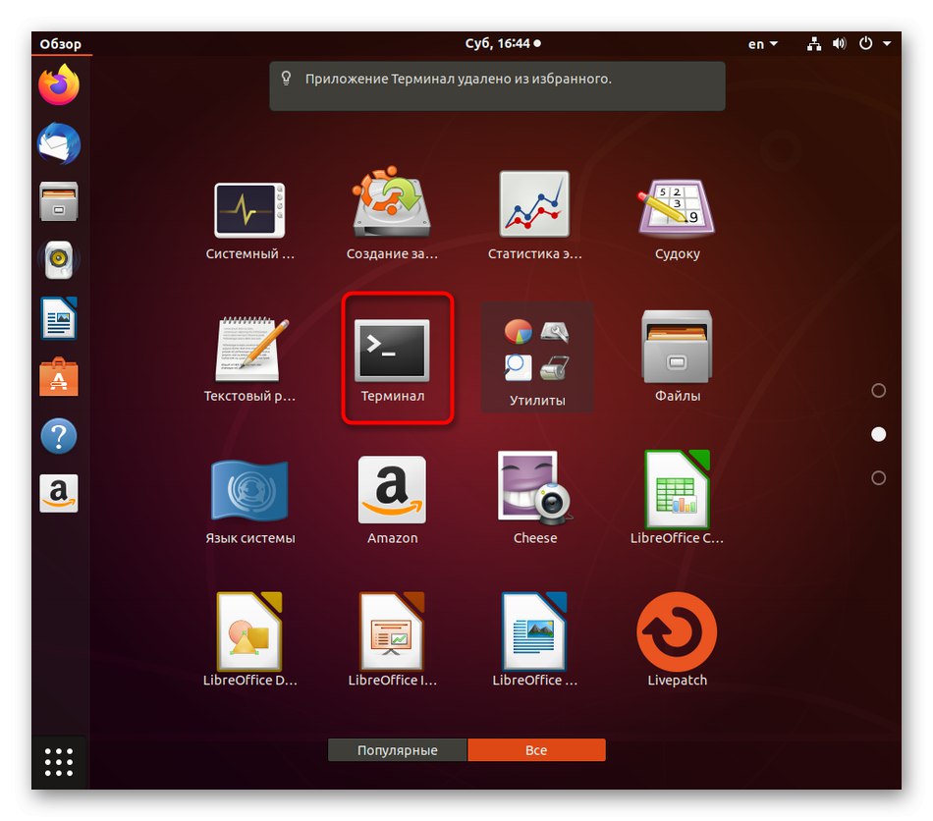Viewport: 933px width, 821px height.
Task: Select the second (active) page dot
Action: click(878, 434)
